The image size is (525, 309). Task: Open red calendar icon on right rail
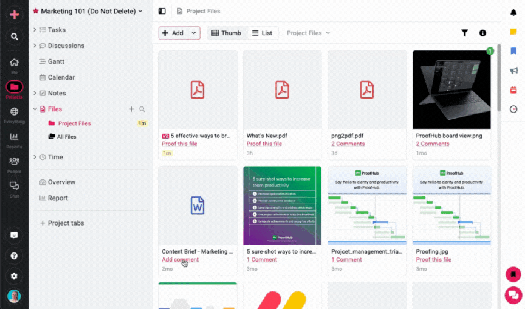513,90
